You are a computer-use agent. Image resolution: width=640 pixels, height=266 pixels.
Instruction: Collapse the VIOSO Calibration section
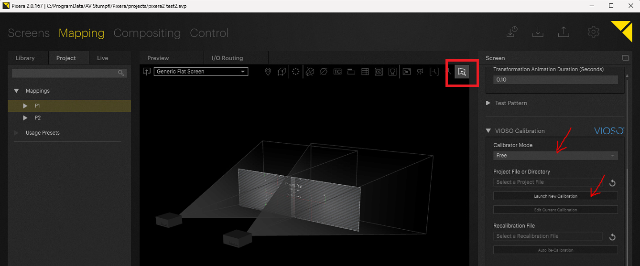(488, 131)
